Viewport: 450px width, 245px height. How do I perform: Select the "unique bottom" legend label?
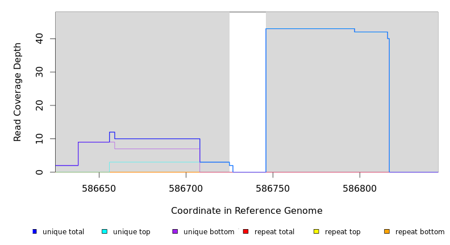pos(209,232)
